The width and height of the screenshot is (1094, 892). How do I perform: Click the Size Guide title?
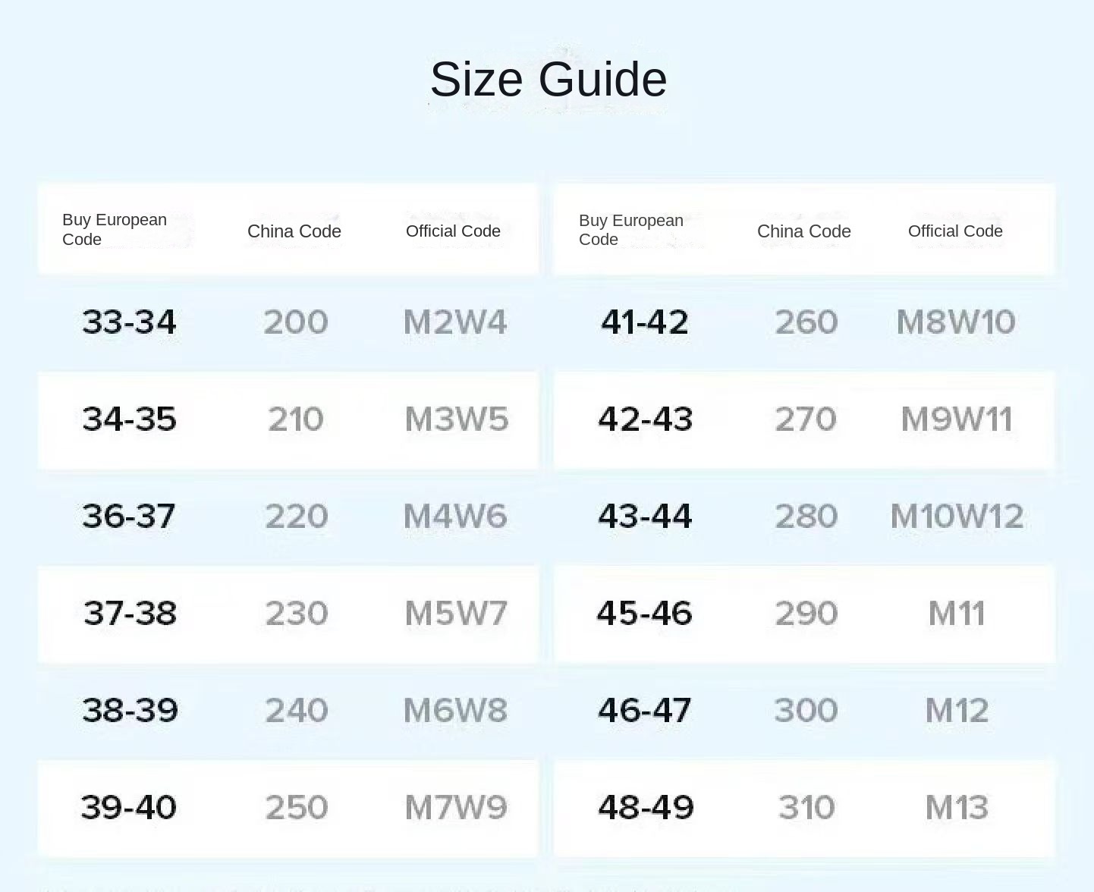(x=549, y=80)
